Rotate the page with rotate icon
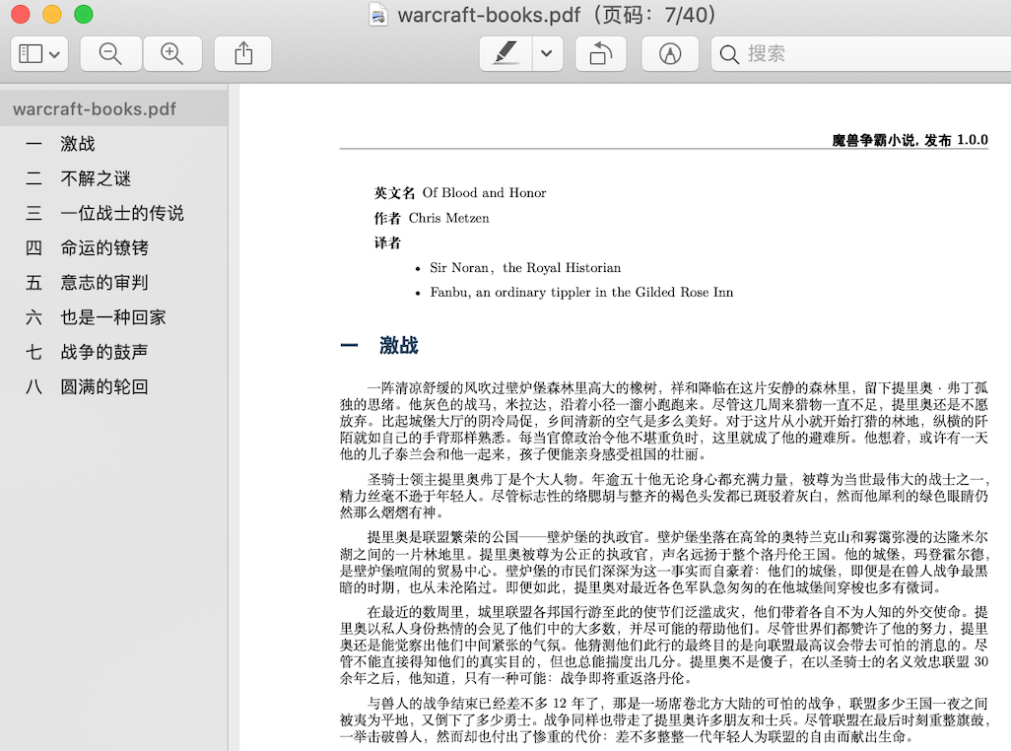The height and width of the screenshot is (751, 1011). [x=601, y=53]
